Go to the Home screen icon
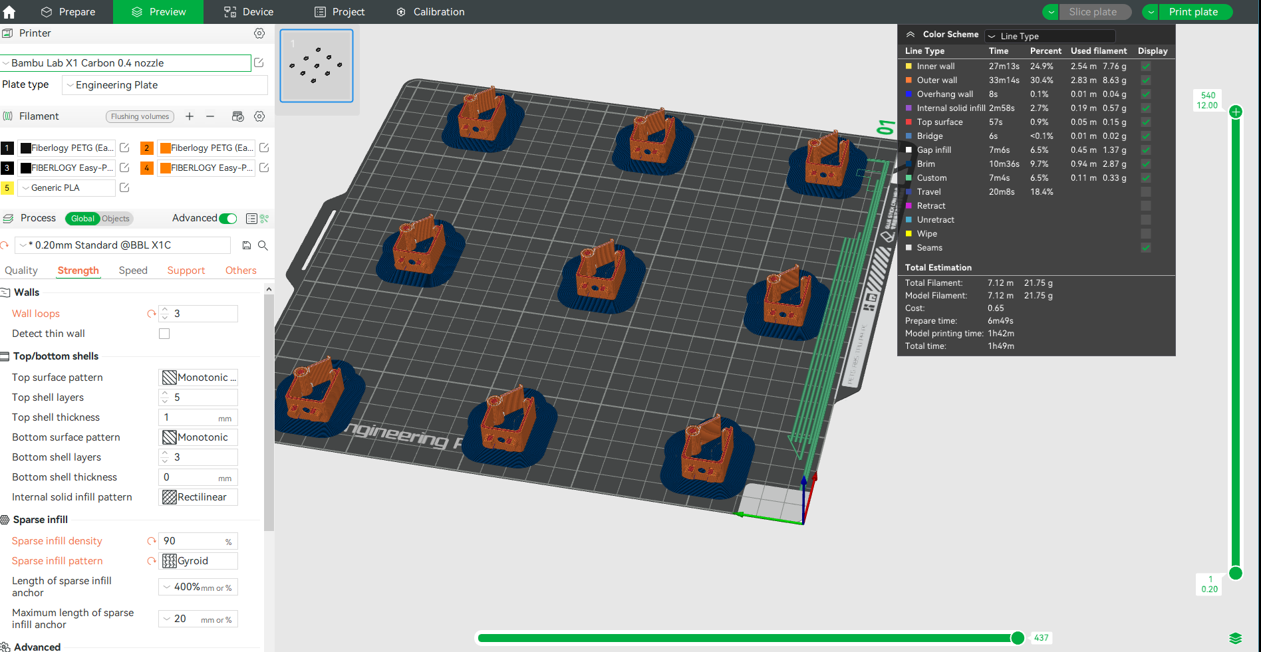The image size is (1261, 652). 9,12
